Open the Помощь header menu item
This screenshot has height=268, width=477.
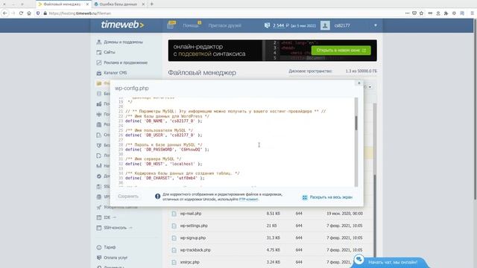(x=191, y=25)
